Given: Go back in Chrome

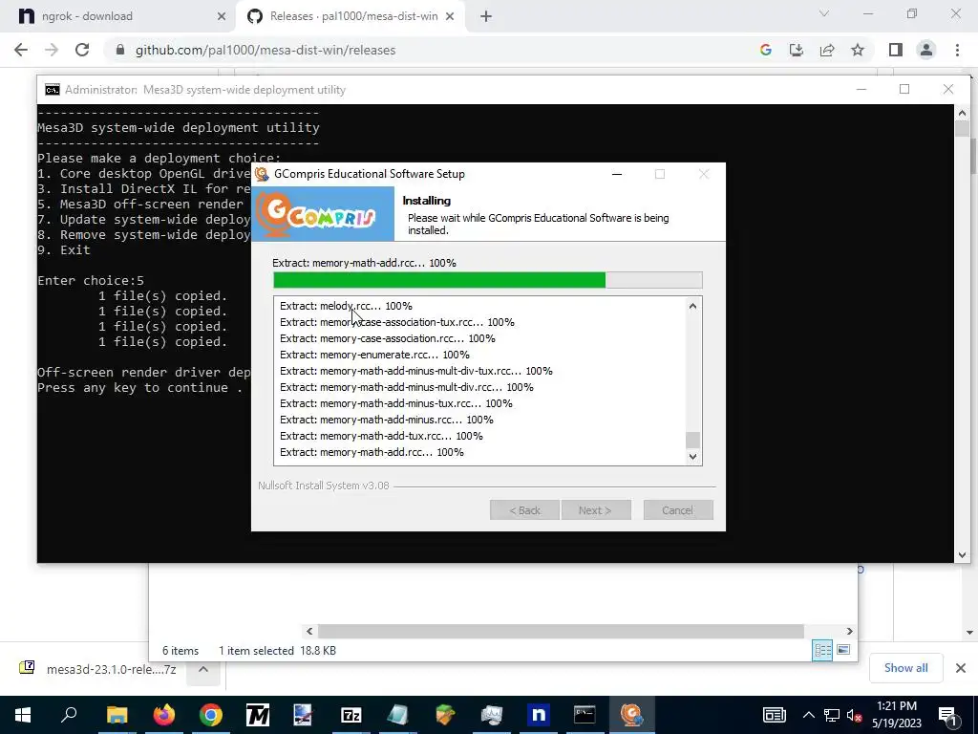Looking at the screenshot, I should click(x=21, y=50).
